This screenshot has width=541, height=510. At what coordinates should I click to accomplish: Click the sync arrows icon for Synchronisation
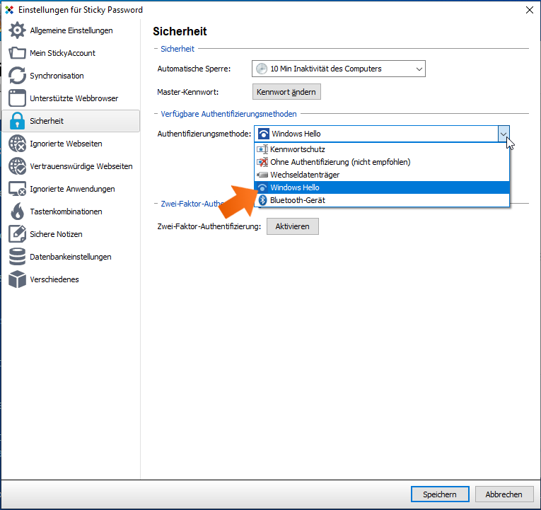click(17, 76)
